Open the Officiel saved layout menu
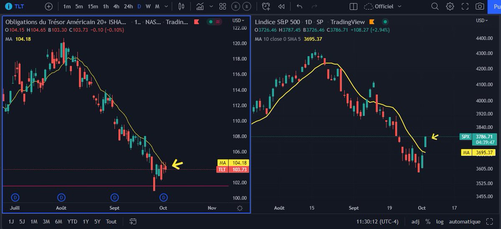This screenshot has height=229, width=501. click(388, 6)
